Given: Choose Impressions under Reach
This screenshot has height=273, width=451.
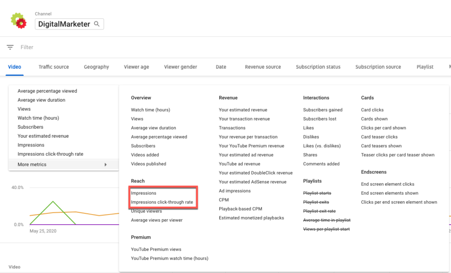Looking at the screenshot, I should [144, 193].
